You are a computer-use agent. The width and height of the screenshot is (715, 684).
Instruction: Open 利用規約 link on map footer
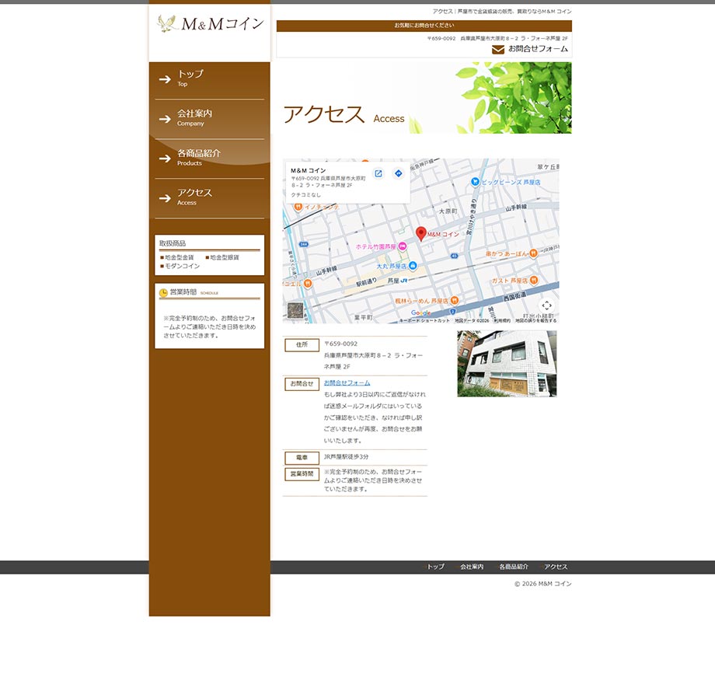tap(502, 320)
